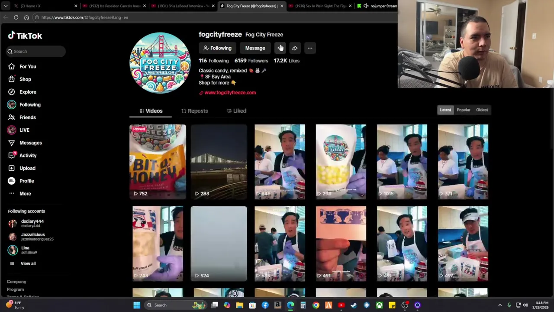Sort videos by Popular
The height and width of the screenshot is (312, 554).
pos(464,110)
